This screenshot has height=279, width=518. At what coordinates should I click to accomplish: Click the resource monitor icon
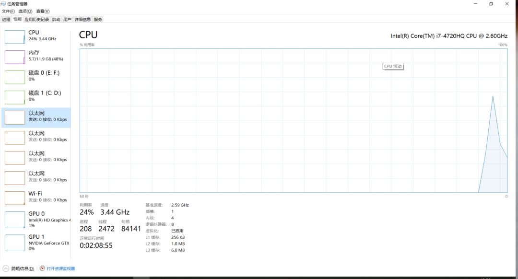coord(42,268)
